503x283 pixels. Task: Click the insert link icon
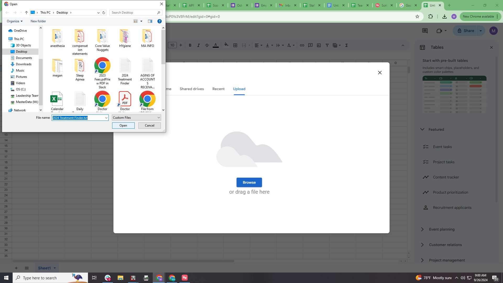(x=302, y=45)
